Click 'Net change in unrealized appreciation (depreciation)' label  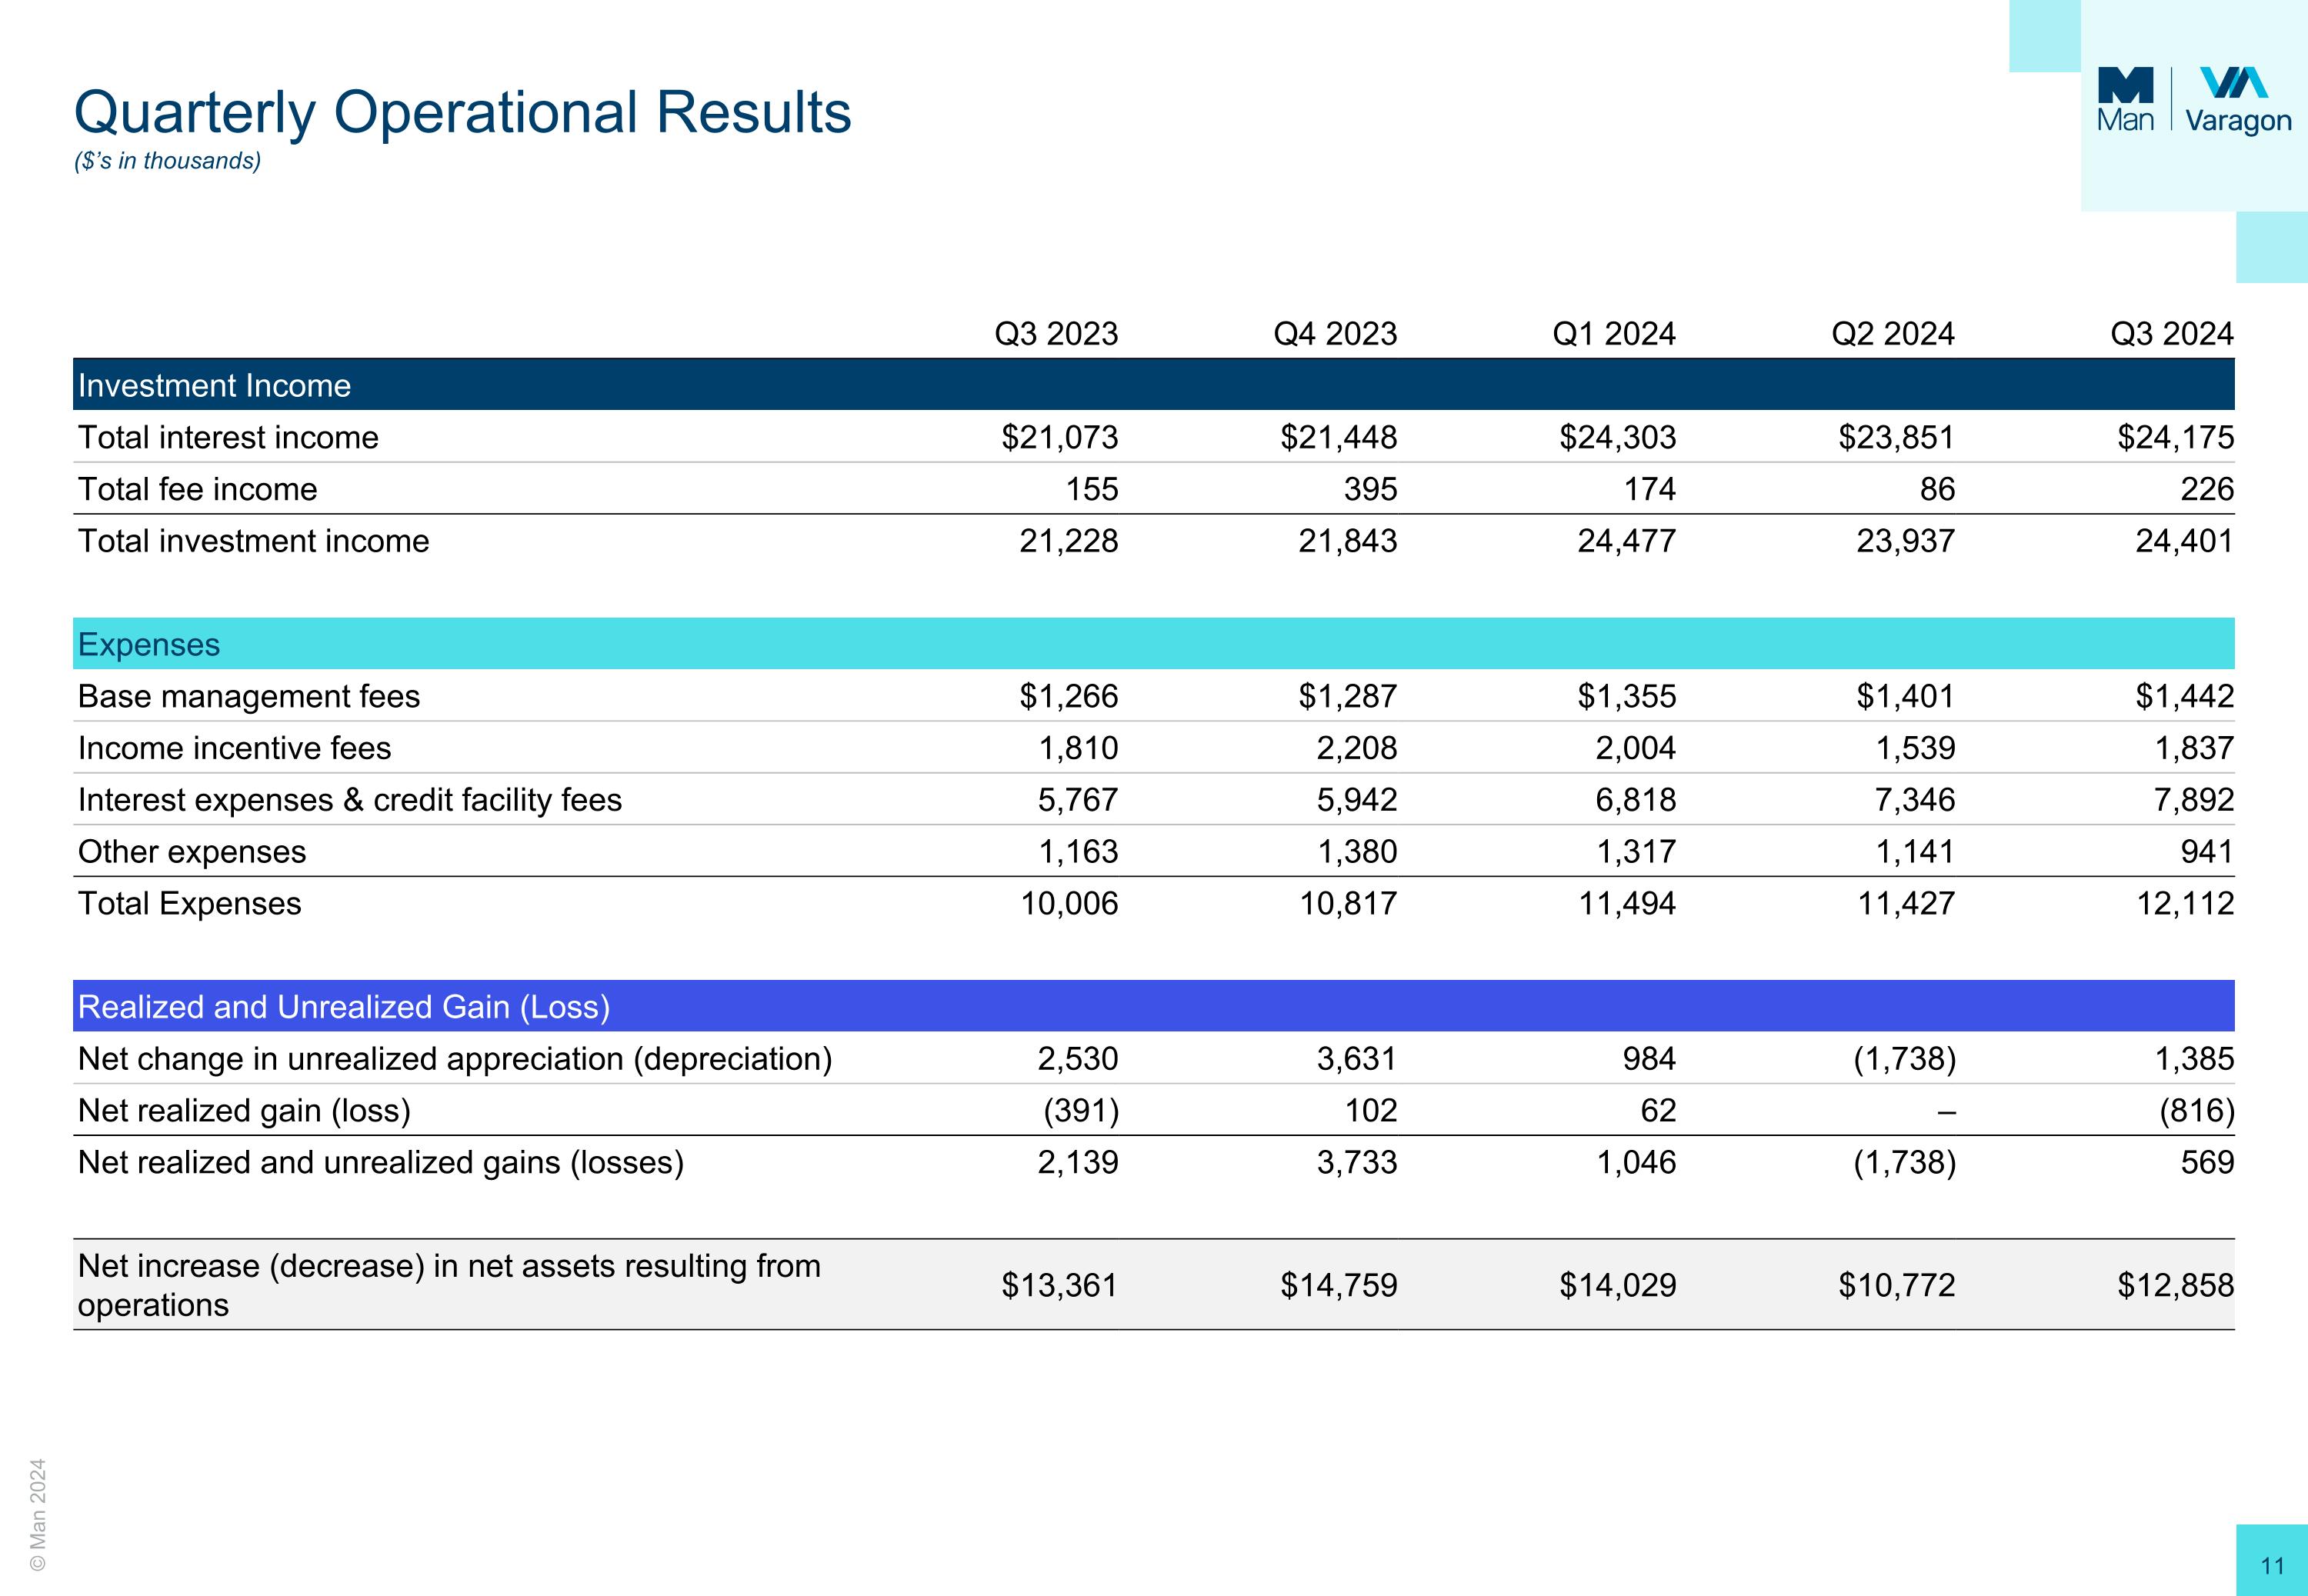[x=455, y=1059]
